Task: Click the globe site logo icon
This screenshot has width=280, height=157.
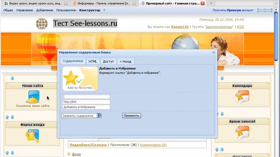Action: pos(42,24)
